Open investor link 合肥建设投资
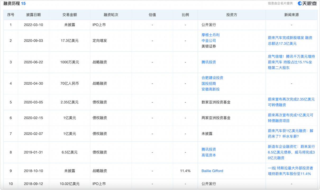 pyautogui.click(x=212, y=78)
